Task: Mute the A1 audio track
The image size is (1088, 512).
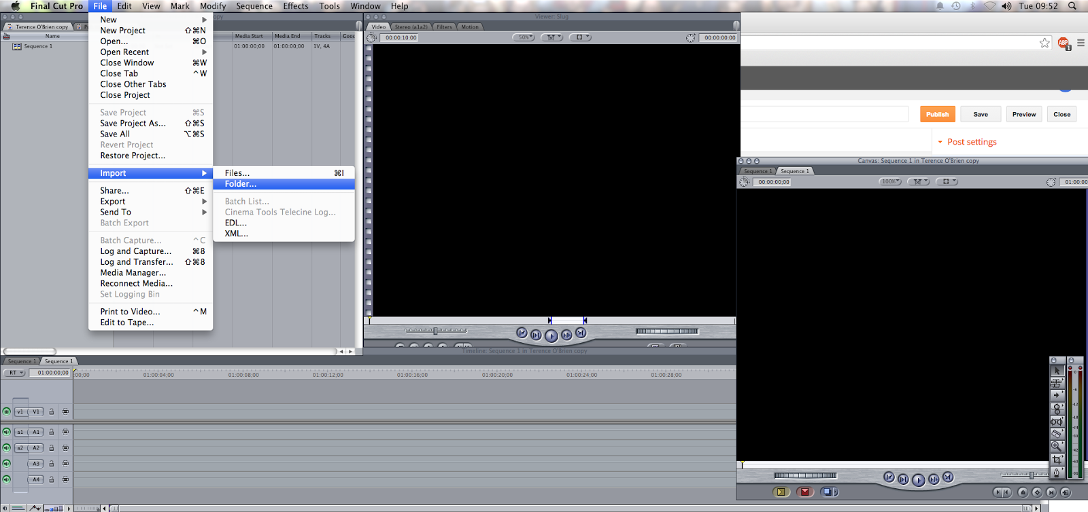Action: coord(7,432)
